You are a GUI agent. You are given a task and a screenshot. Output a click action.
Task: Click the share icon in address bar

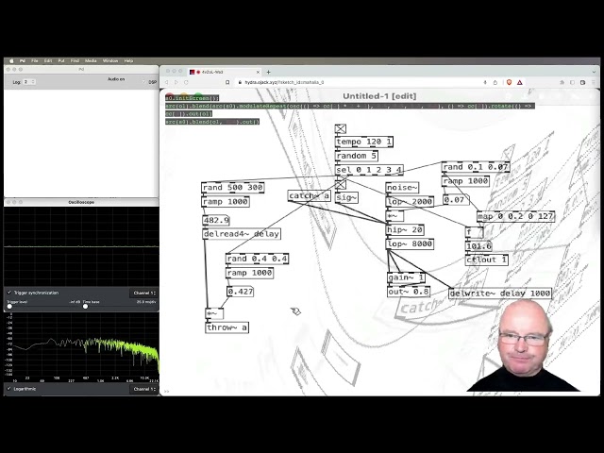tap(495, 82)
